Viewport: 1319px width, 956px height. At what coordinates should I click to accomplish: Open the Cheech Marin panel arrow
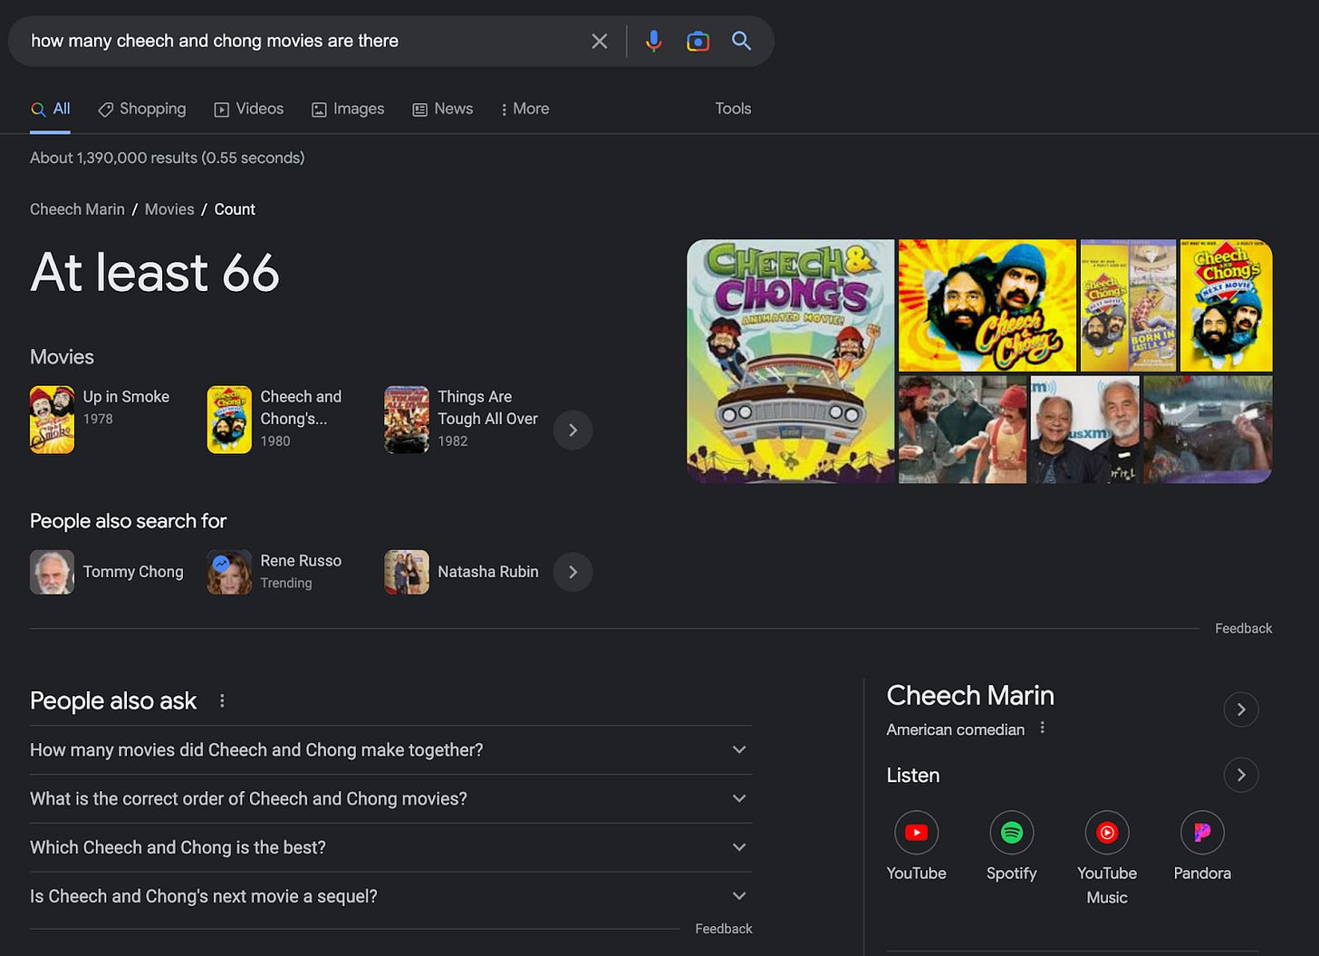1241,710
